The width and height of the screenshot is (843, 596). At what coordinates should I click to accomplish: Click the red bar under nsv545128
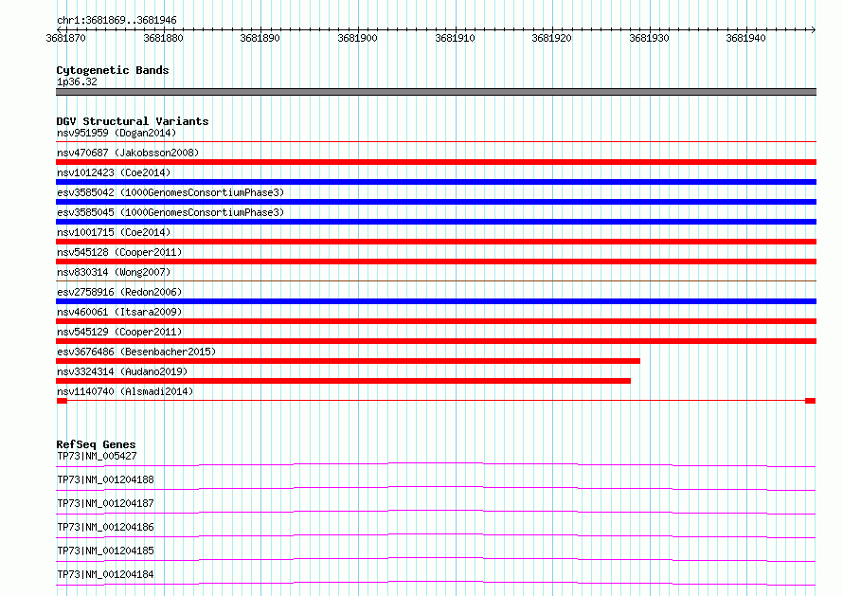(x=436, y=262)
